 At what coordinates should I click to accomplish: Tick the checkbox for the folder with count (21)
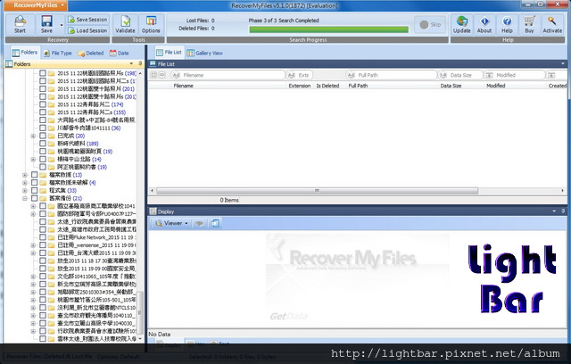34,198
